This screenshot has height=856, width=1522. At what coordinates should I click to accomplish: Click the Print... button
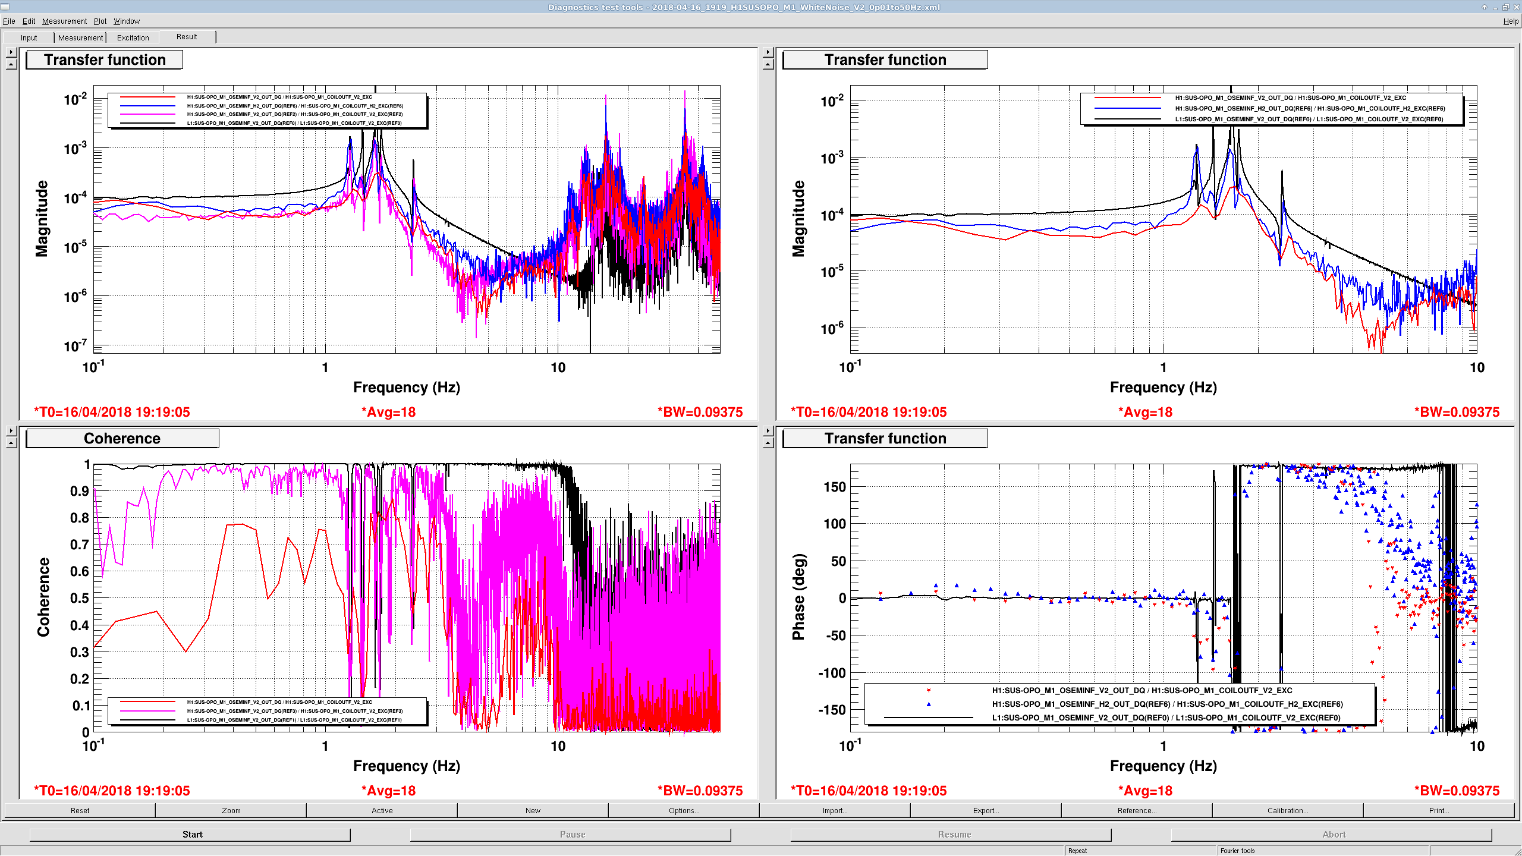[x=1439, y=810]
